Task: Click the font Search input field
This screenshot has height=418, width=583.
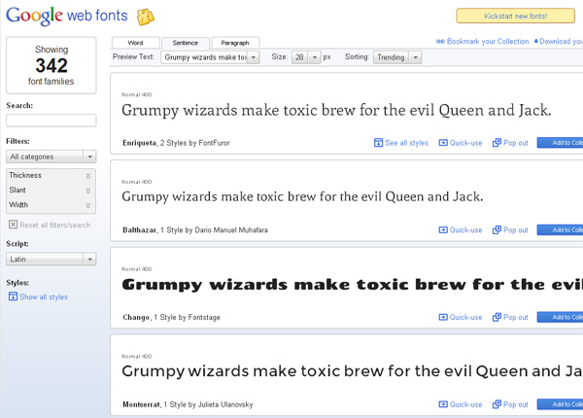Action: click(51, 121)
